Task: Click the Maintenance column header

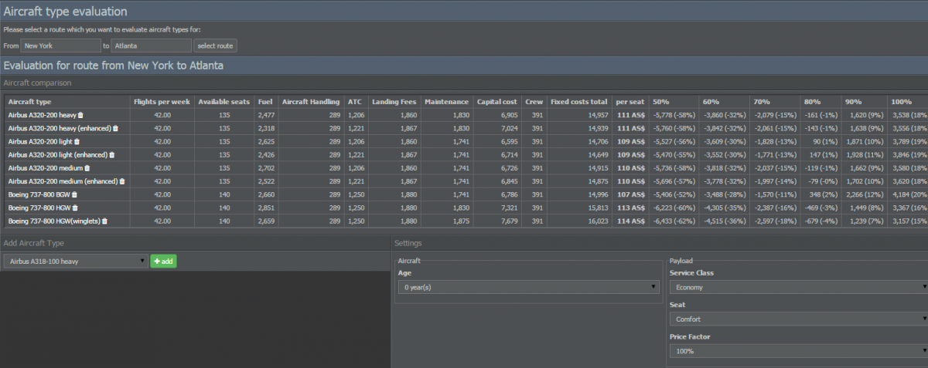Action: [446, 102]
